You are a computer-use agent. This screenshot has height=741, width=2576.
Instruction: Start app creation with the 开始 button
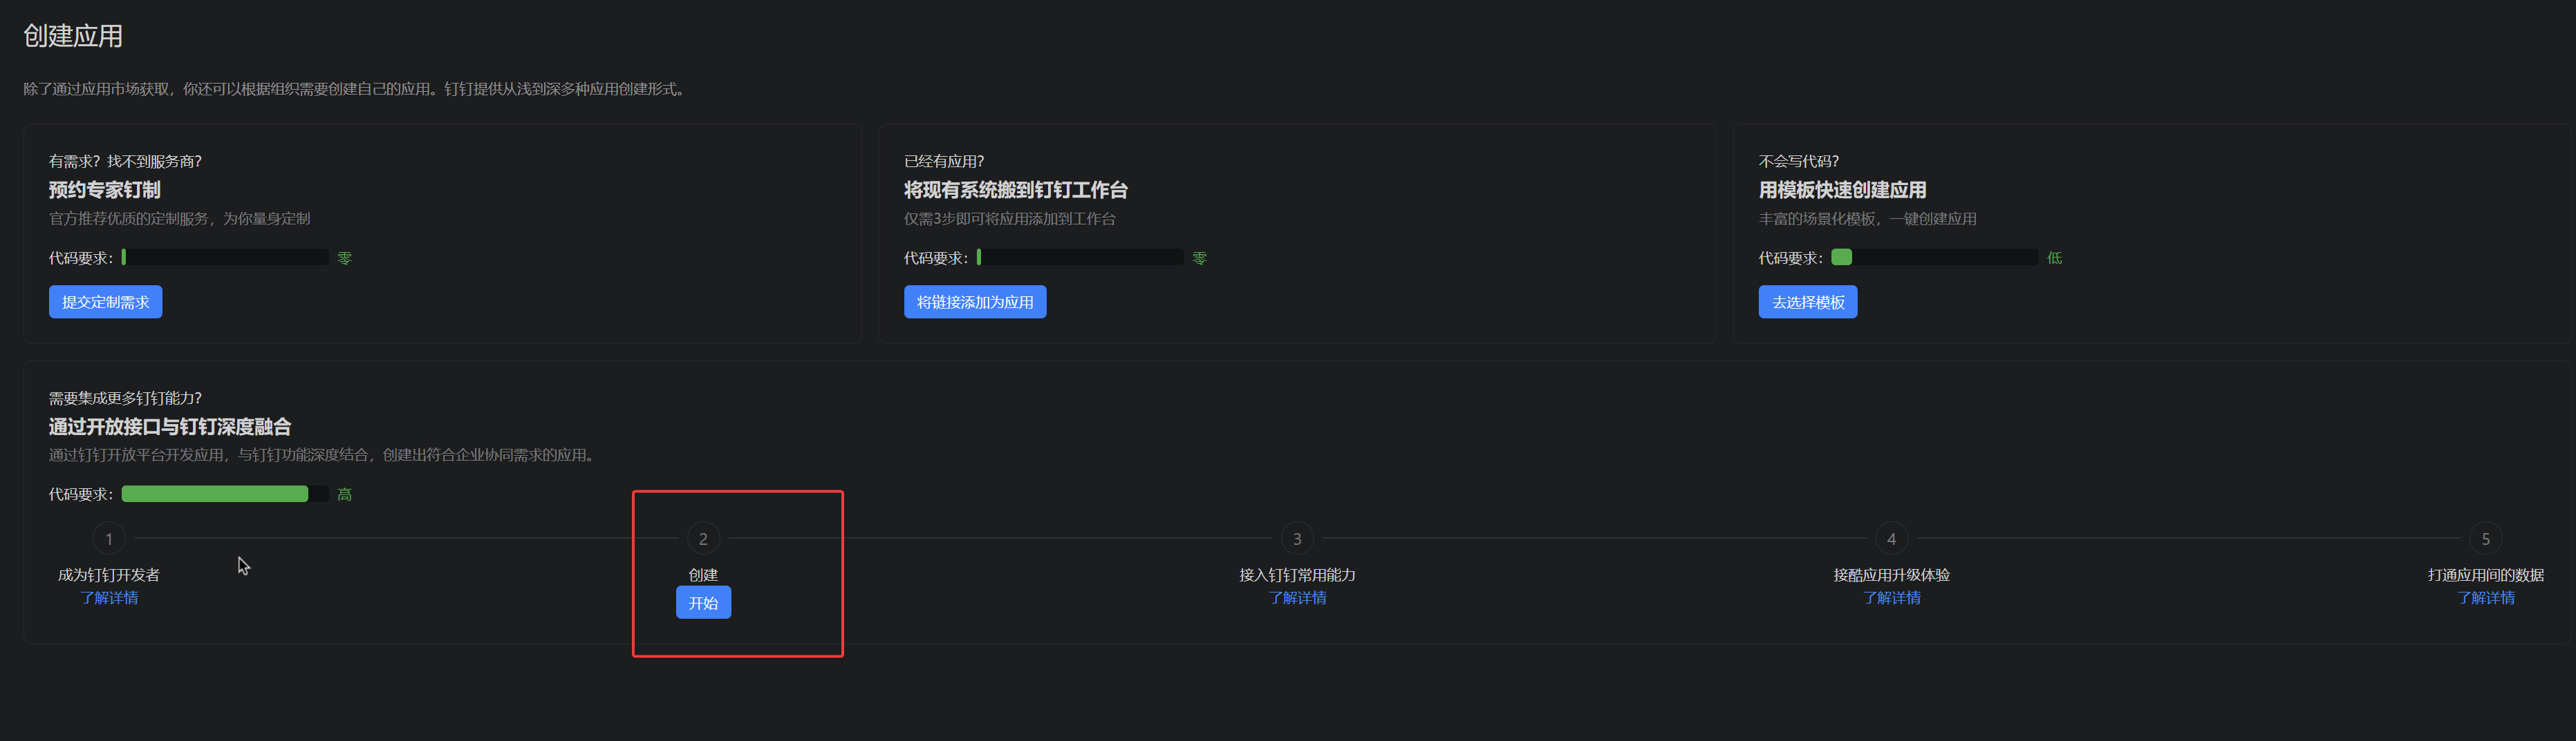(x=703, y=602)
